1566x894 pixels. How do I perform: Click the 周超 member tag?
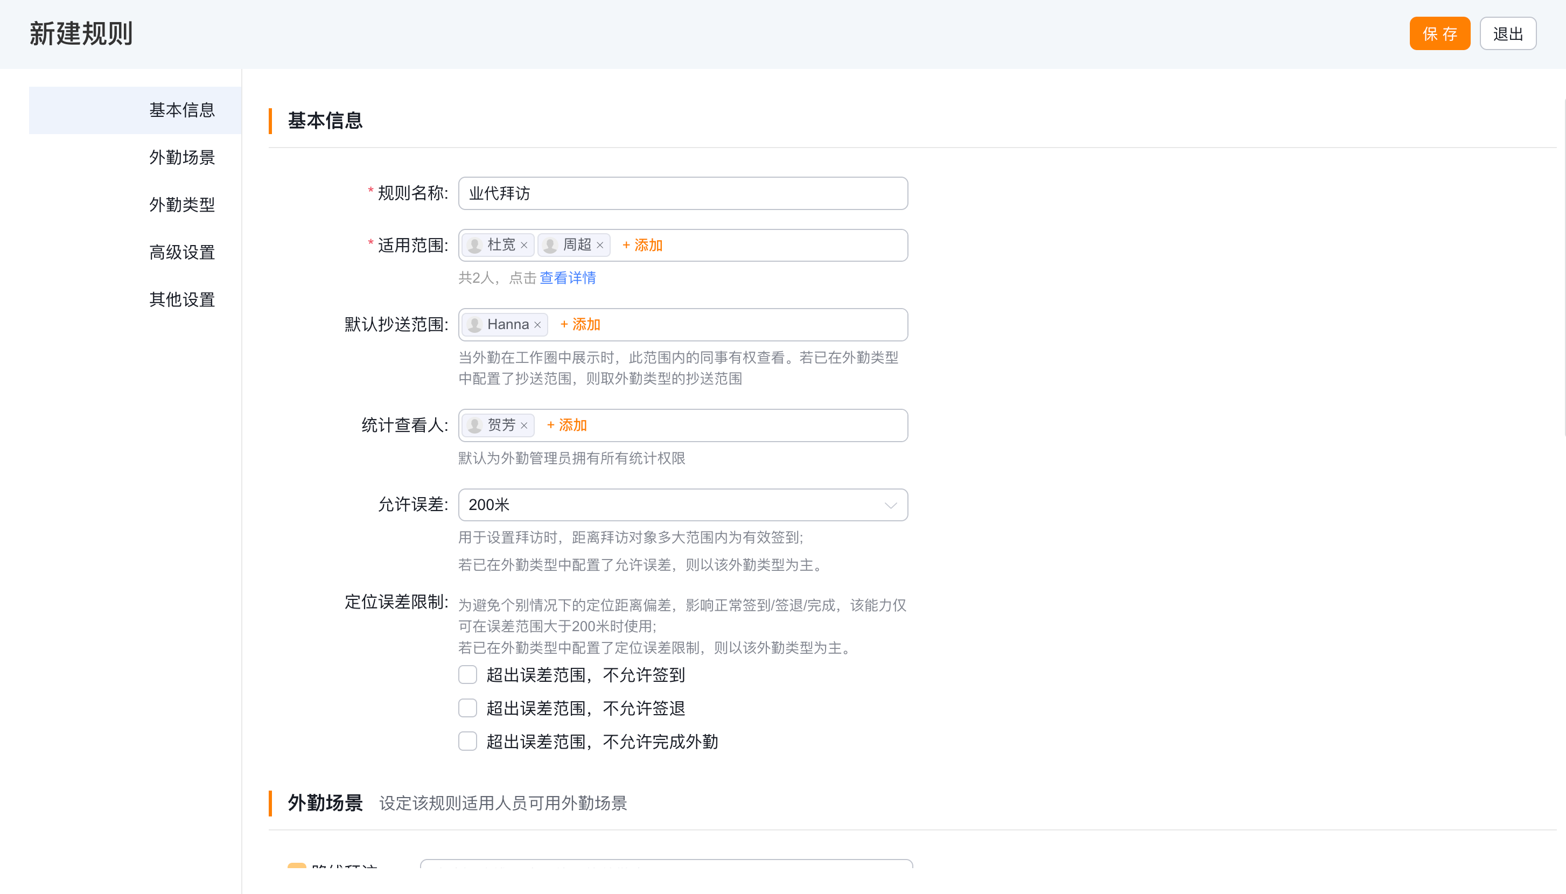point(574,246)
